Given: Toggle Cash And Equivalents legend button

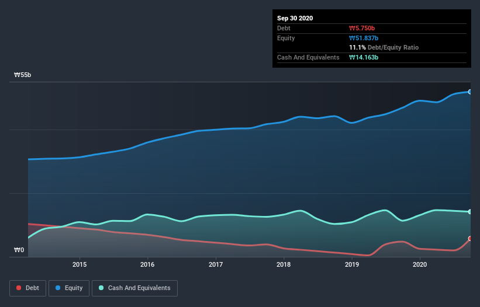Looking at the screenshot, I should tap(134, 288).
